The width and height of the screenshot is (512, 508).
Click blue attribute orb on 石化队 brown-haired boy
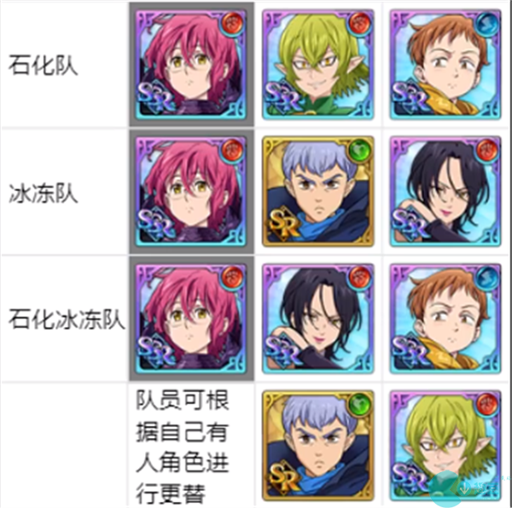coord(486,24)
